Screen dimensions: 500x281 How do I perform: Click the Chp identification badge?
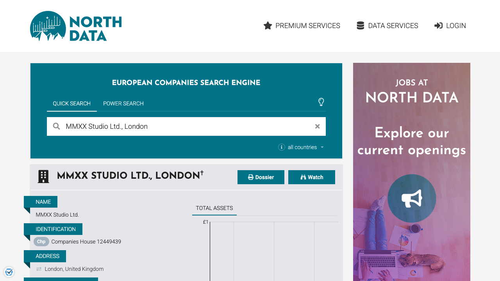41,242
